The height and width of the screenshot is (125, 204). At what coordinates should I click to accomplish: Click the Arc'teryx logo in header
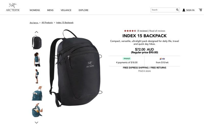pos(12,7)
